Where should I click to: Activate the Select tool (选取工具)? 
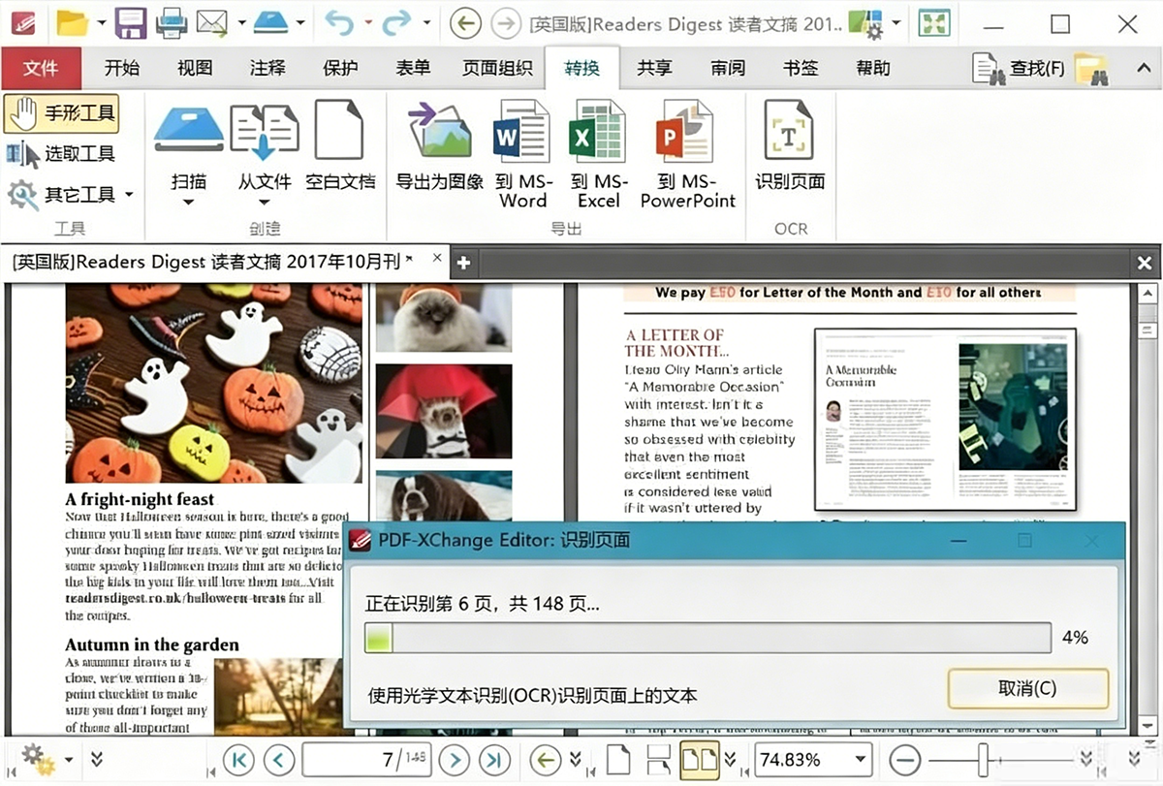click(x=62, y=153)
